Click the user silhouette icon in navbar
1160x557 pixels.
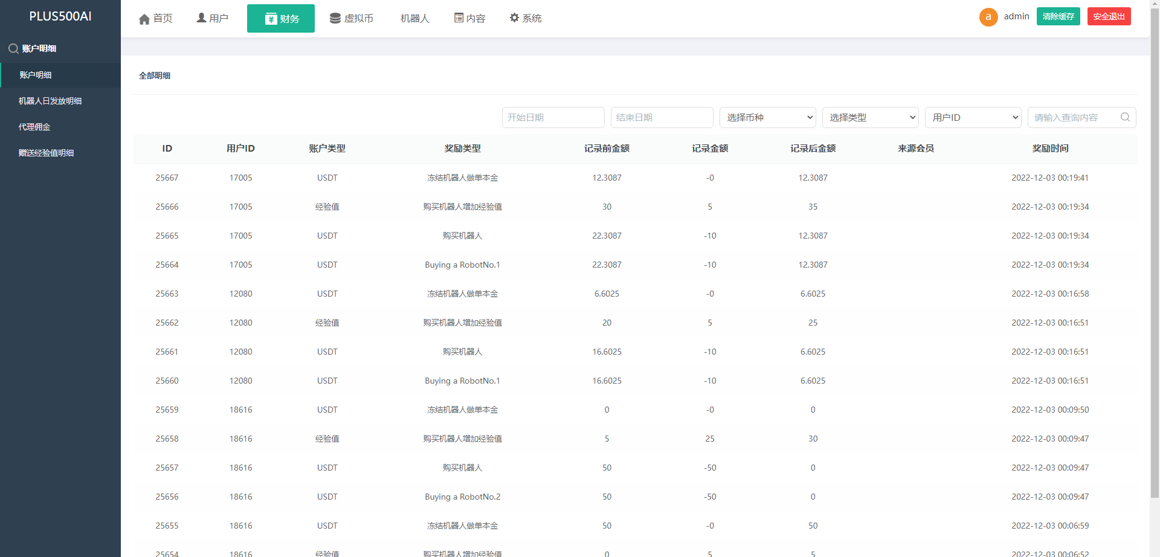coord(201,18)
